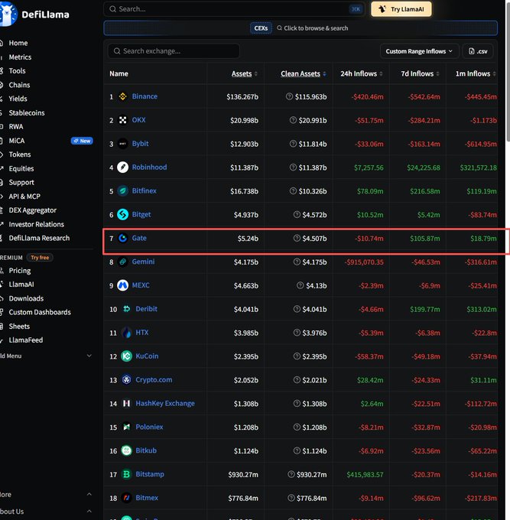This screenshot has width=510, height=520.
Task: Click the Poloniex logo icon
Action: 126,427
